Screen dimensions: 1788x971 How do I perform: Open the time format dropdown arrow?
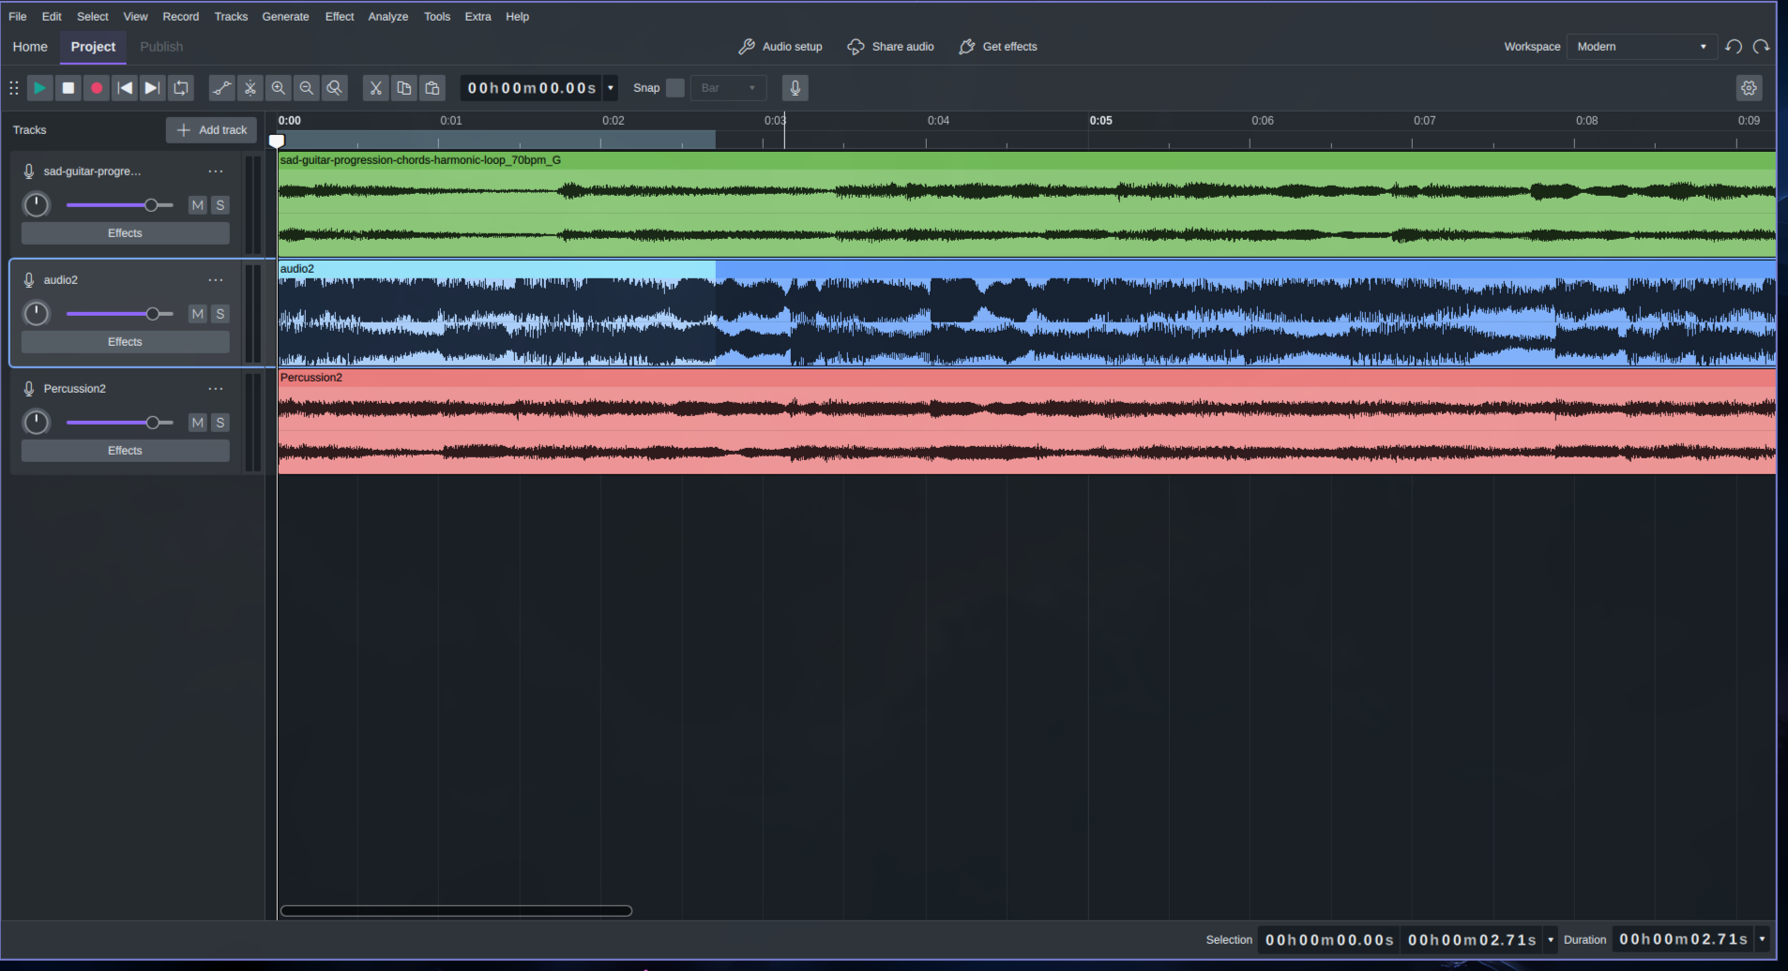tap(611, 88)
